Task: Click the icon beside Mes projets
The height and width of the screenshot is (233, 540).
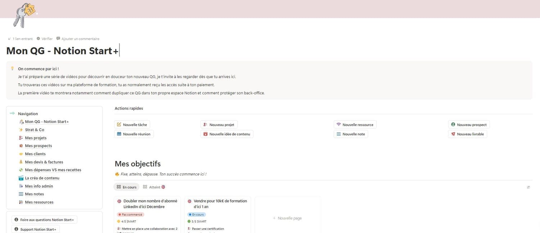Action: pyautogui.click(x=21, y=138)
